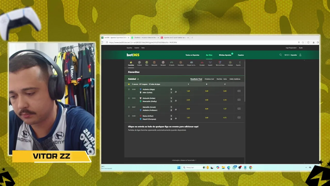Select the Hóquei no Gelo icon
The height and width of the screenshot is (186, 330).
191,63
